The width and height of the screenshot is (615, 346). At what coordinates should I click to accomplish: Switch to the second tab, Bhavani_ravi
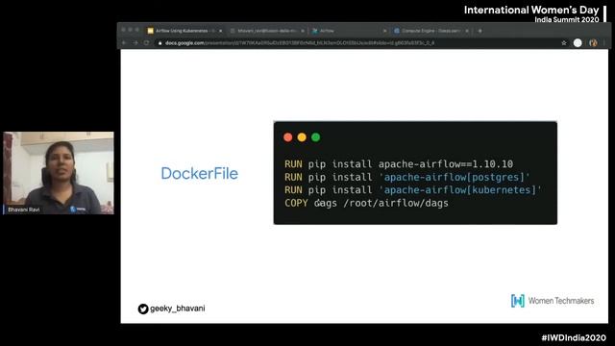267,31
